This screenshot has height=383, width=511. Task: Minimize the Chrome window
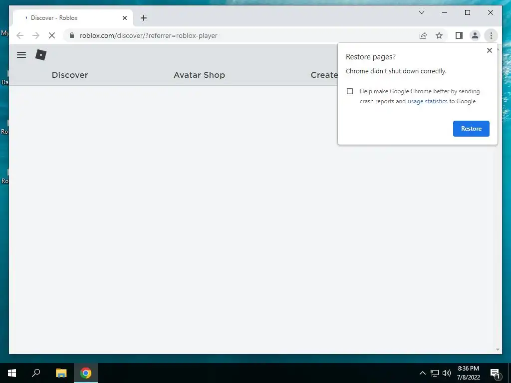tap(445, 12)
